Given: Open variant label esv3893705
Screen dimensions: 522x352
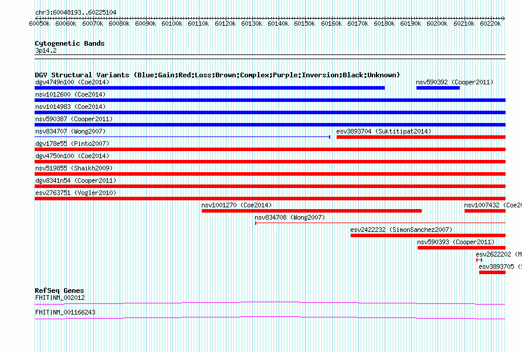Looking at the screenshot, I should 500,266.
